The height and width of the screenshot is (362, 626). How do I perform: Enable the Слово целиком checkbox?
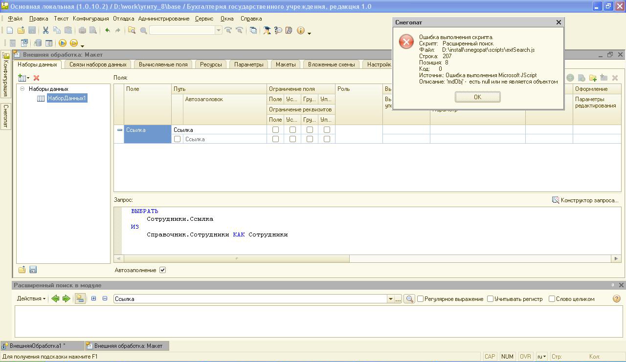point(552,298)
